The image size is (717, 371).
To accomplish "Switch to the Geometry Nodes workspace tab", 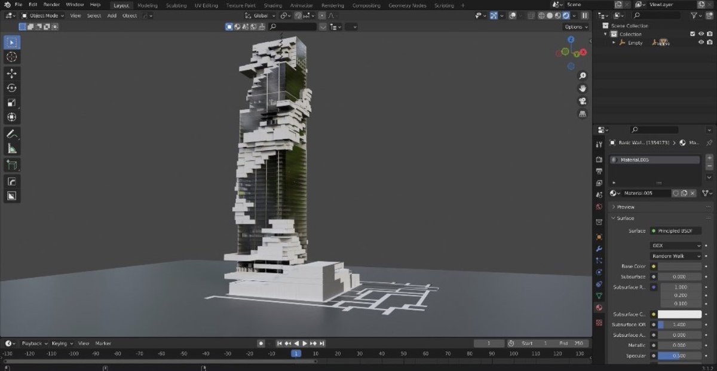I will tap(407, 5).
